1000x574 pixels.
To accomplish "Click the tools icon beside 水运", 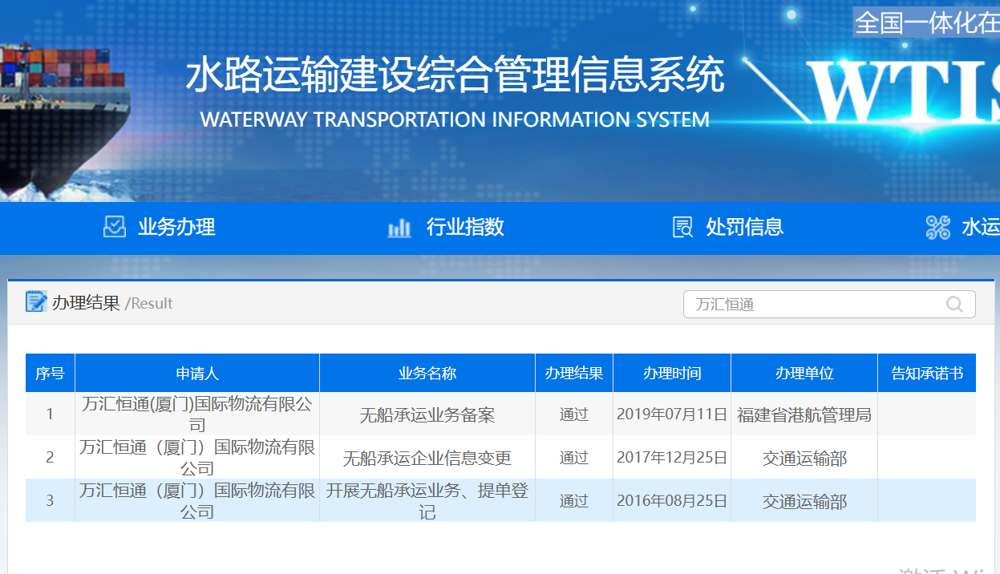I will 937,228.
